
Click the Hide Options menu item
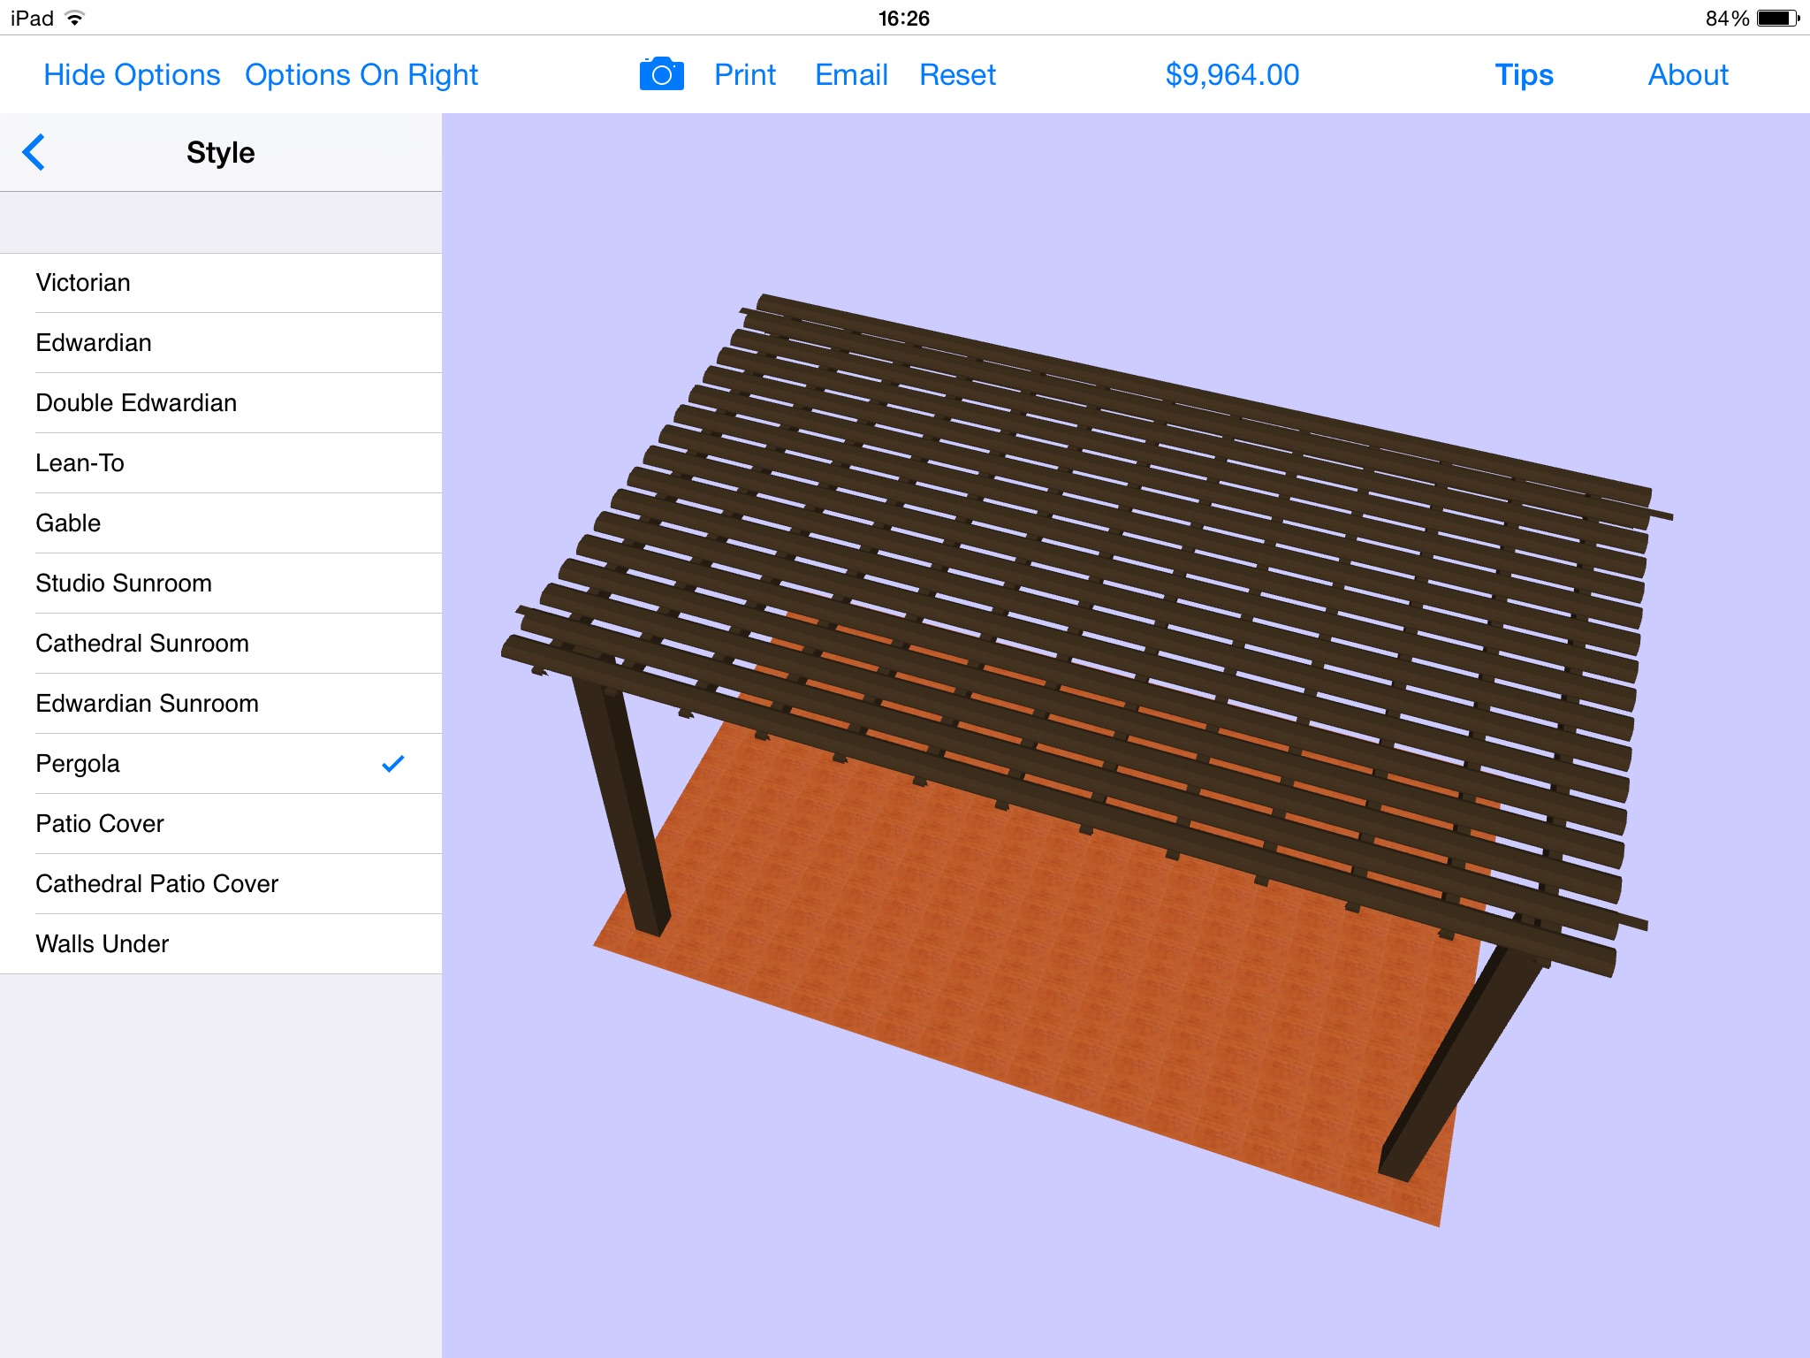pyautogui.click(x=128, y=74)
